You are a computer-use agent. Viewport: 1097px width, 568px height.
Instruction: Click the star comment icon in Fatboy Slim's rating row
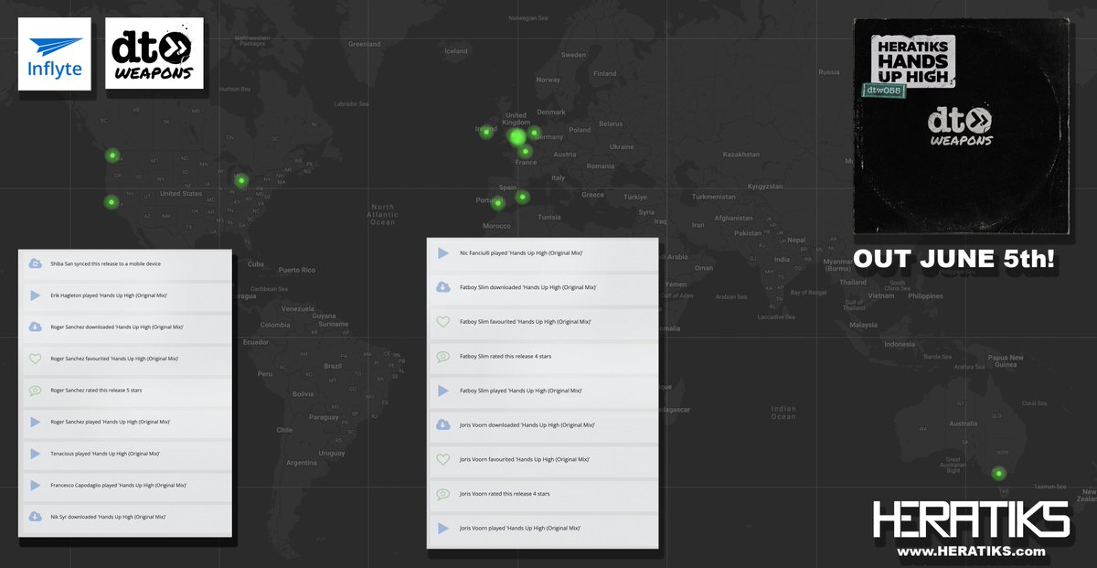(442, 356)
